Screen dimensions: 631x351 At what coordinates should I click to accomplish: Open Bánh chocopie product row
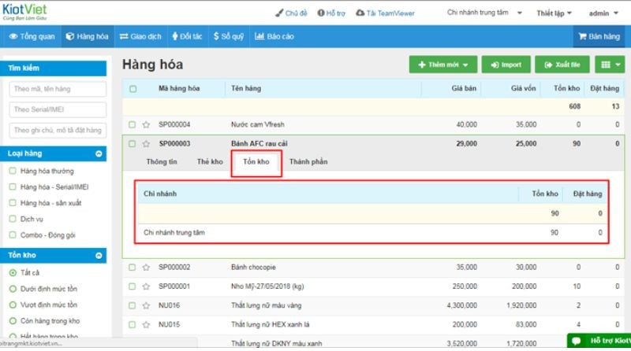pyautogui.click(x=373, y=267)
